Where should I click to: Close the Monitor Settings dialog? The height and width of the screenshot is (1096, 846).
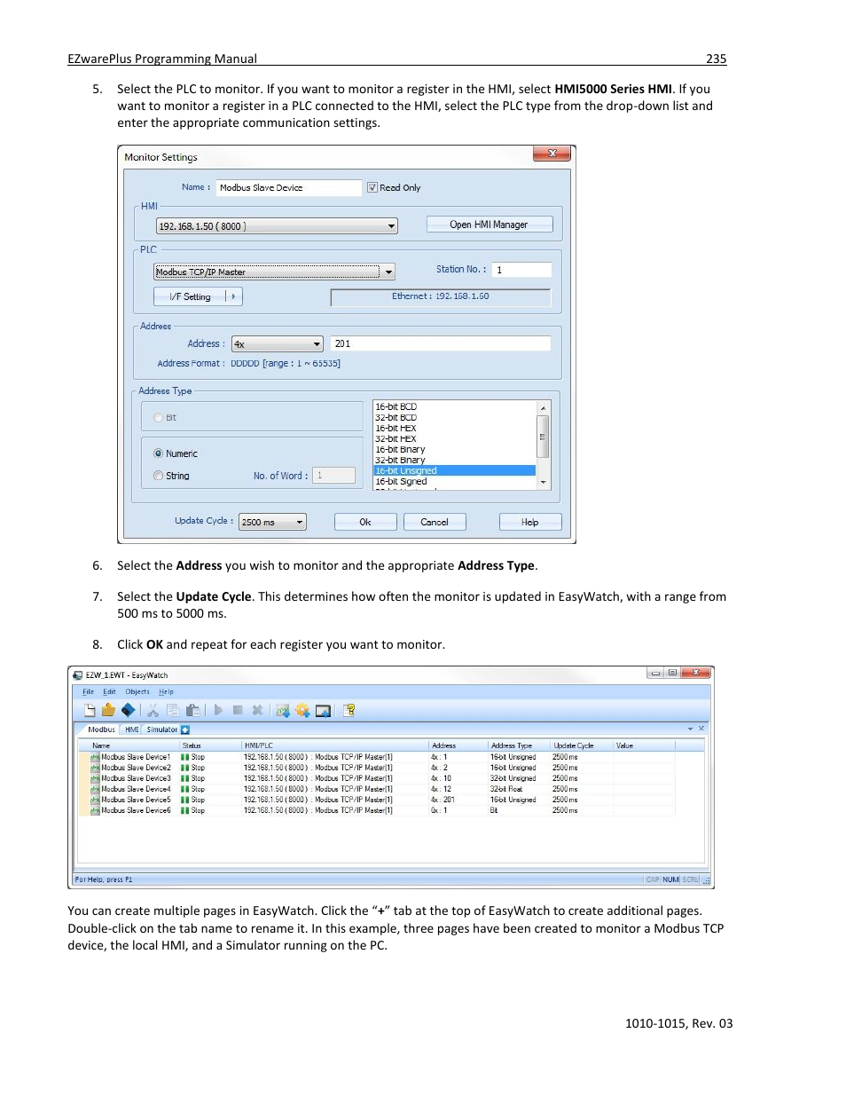coord(552,154)
